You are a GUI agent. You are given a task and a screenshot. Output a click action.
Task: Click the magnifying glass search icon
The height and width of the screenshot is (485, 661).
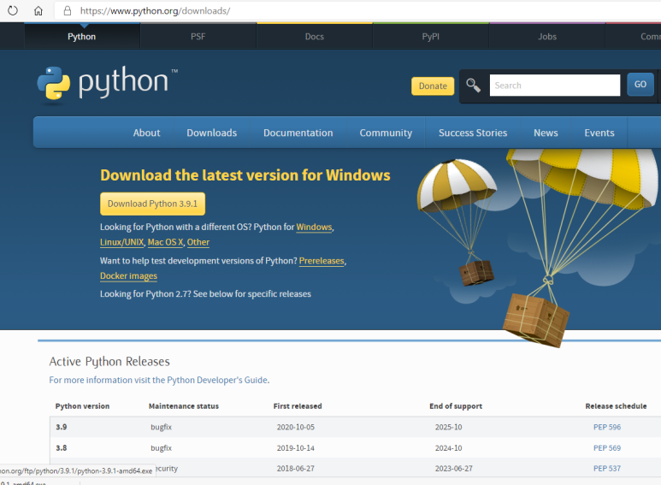tap(473, 86)
